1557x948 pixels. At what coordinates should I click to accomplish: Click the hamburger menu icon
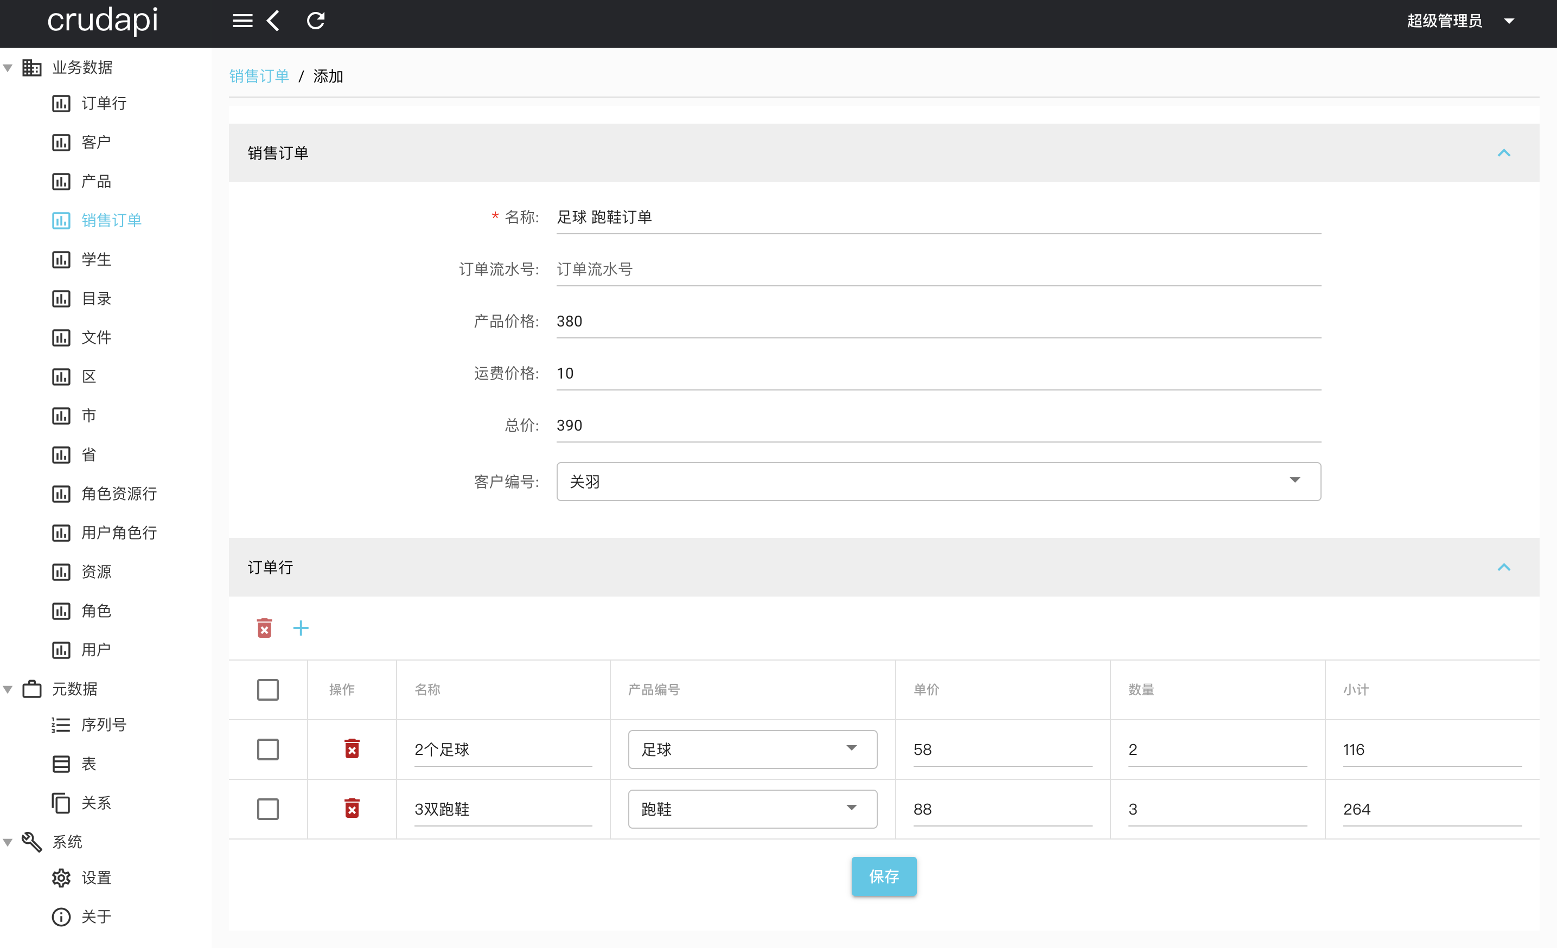point(242,21)
